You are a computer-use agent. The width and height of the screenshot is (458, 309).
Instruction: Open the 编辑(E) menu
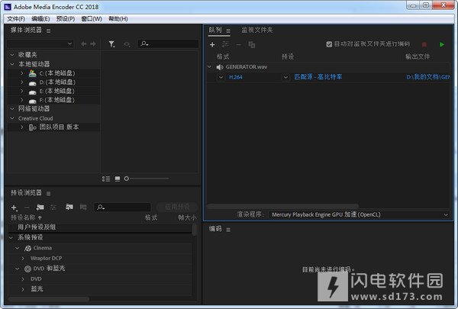[40, 19]
